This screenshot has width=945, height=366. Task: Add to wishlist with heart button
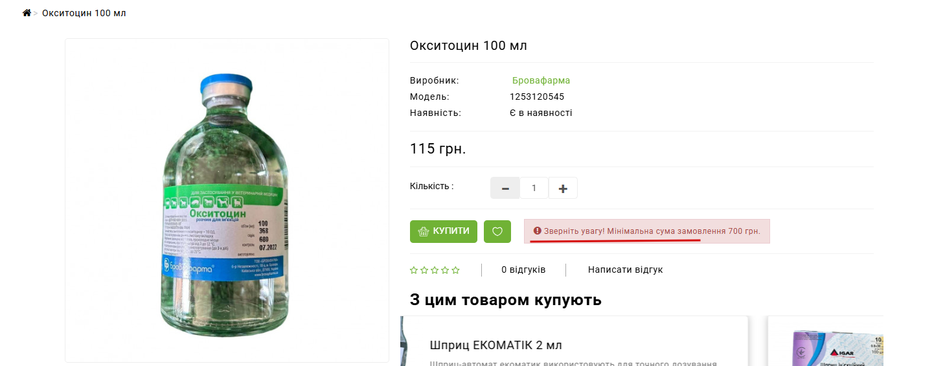497,231
